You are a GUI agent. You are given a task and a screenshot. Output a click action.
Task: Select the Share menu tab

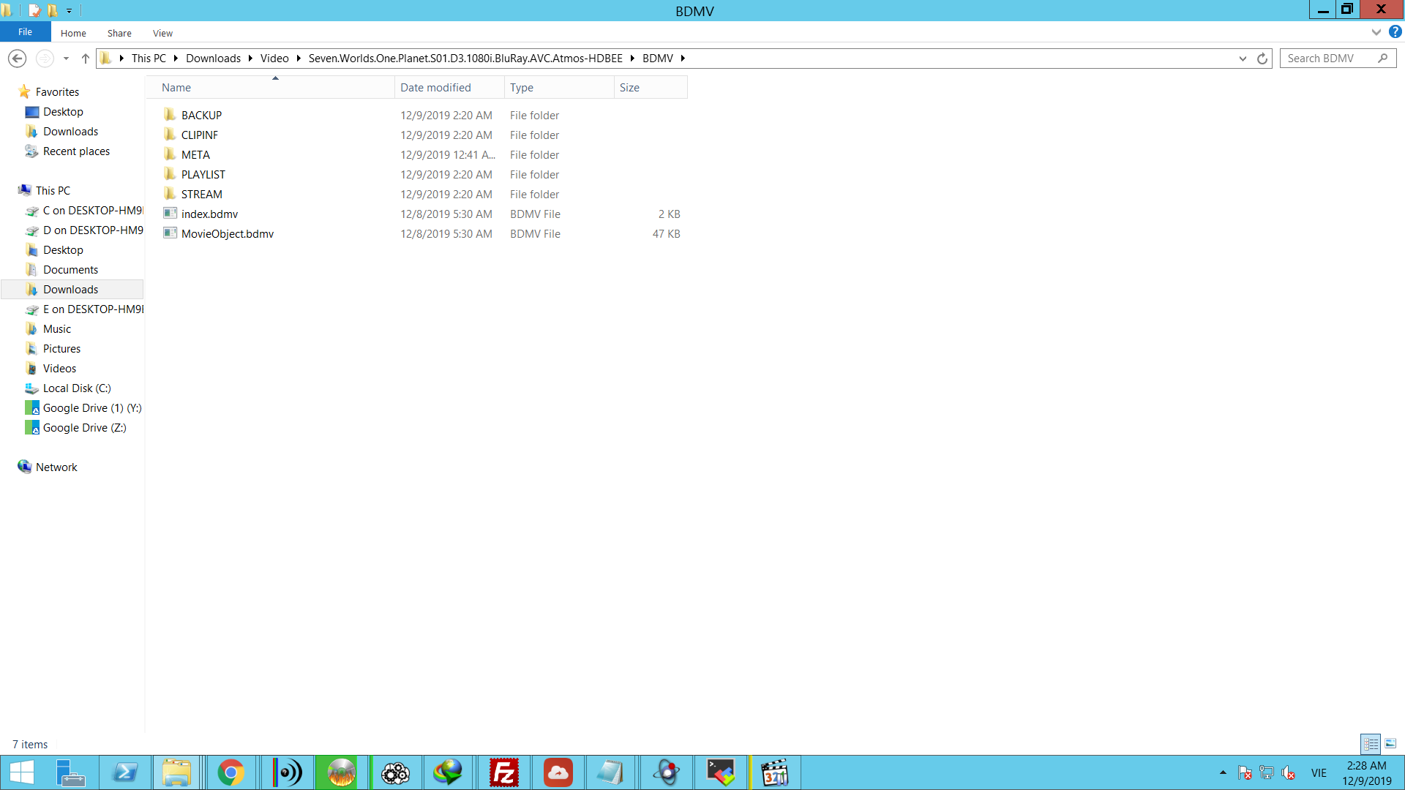[x=118, y=32]
